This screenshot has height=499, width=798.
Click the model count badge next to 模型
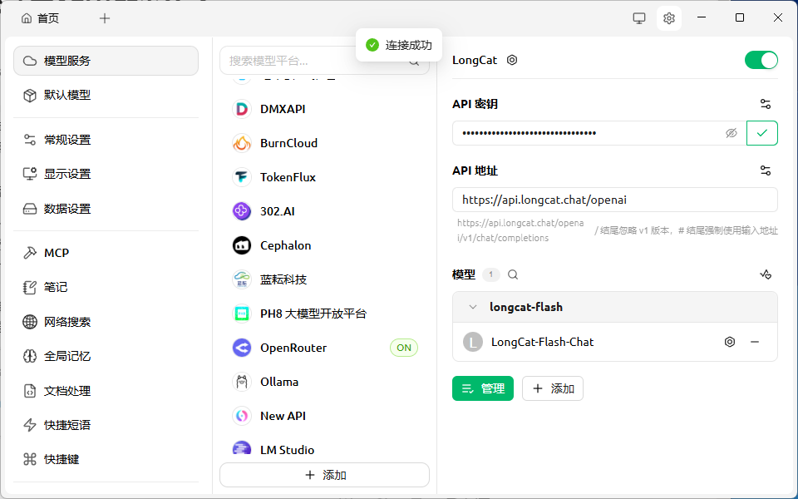pos(491,275)
